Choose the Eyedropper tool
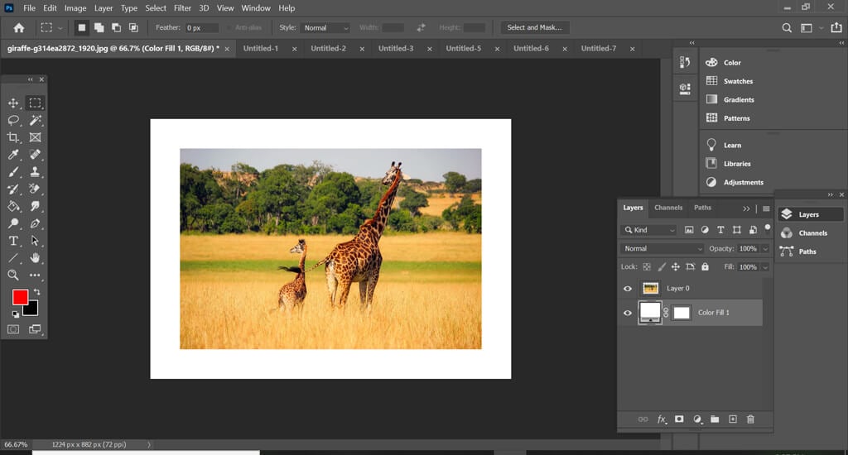This screenshot has height=455, width=848. coord(13,155)
